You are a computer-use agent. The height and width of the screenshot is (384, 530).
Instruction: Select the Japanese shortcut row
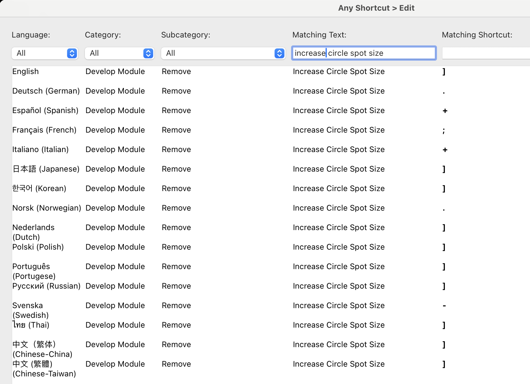[x=214, y=169]
